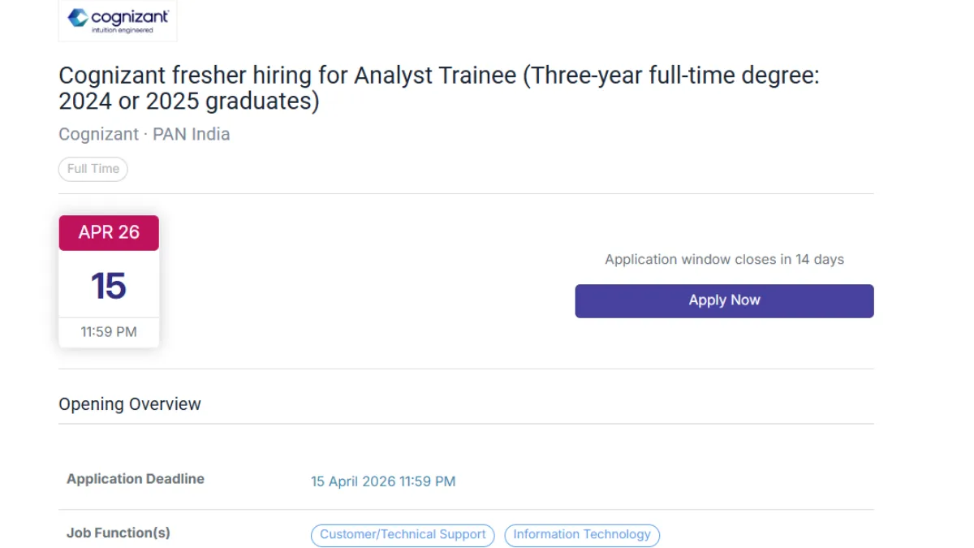Image resolution: width=974 pixels, height=548 pixels.
Task: Open the 15 April 2026 deadline link
Action: point(383,481)
